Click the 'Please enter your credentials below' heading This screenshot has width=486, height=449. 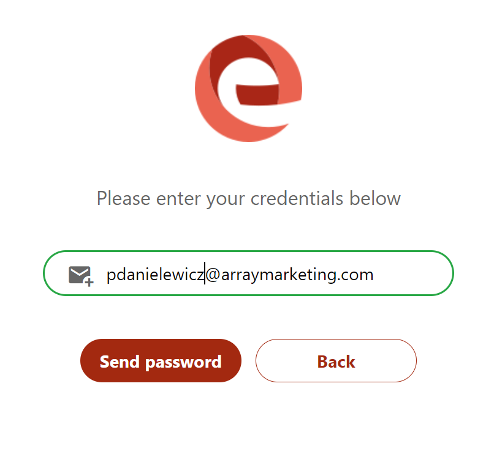pyautogui.click(x=249, y=198)
